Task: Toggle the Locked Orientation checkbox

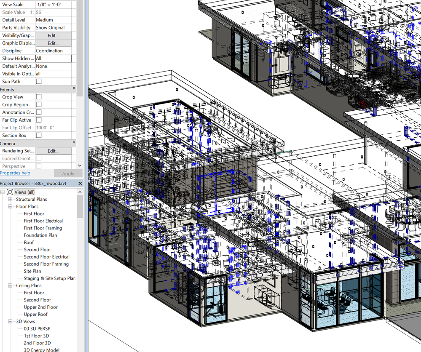Action: point(39,159)
